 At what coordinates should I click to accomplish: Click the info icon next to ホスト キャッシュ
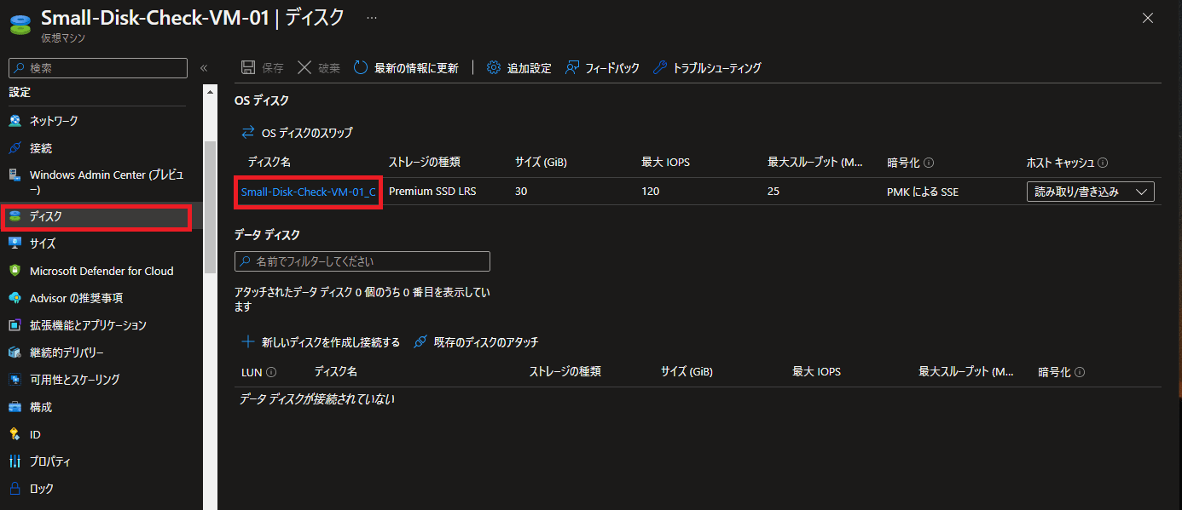(x=1103, y=163)
